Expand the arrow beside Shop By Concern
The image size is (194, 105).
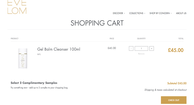[x=171, y=13]
